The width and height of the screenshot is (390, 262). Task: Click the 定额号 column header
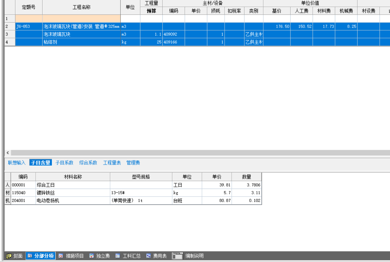(x=29, y=7)
